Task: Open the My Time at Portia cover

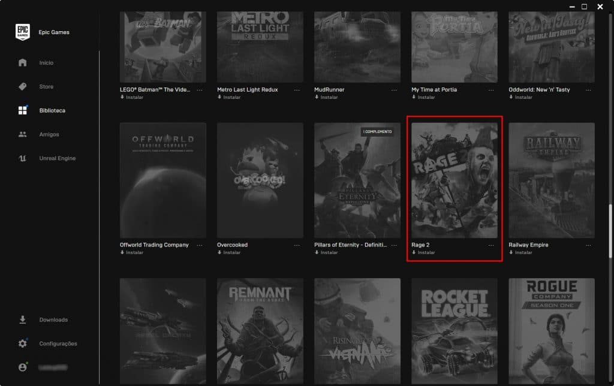Action: [x=455, y=47]
